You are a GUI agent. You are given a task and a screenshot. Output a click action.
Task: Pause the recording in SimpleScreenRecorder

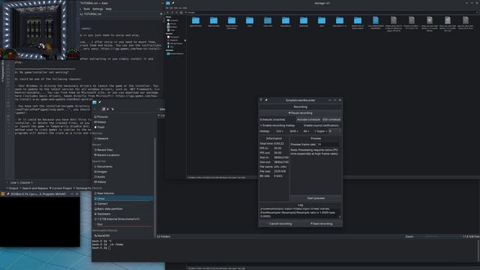pos(300,113)
